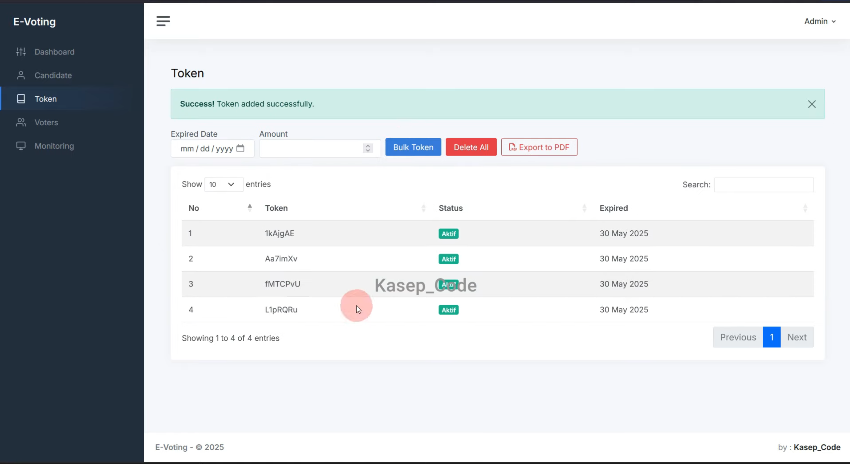Toggle the hamburger sidebar menu icon
The width and height of the screenshot is (850, 464).
(163, 21)
